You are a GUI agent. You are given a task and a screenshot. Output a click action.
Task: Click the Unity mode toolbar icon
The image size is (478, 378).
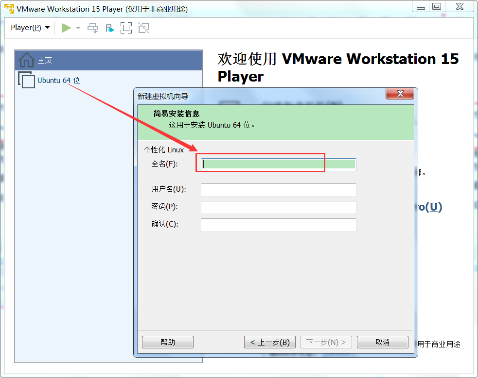coord(143,28)
